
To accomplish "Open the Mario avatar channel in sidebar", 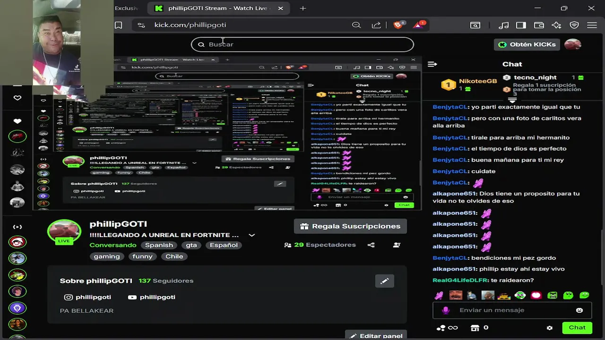I will click(17, 242).
